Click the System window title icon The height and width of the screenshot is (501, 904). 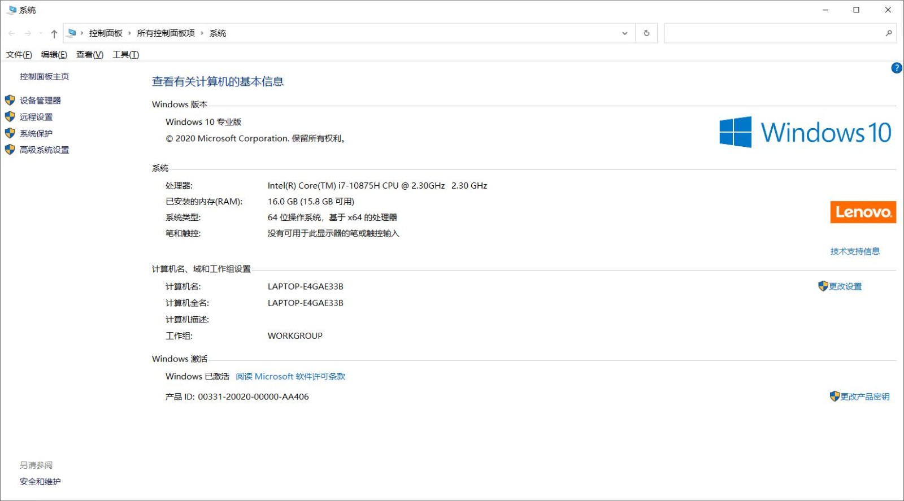[11, 10]
